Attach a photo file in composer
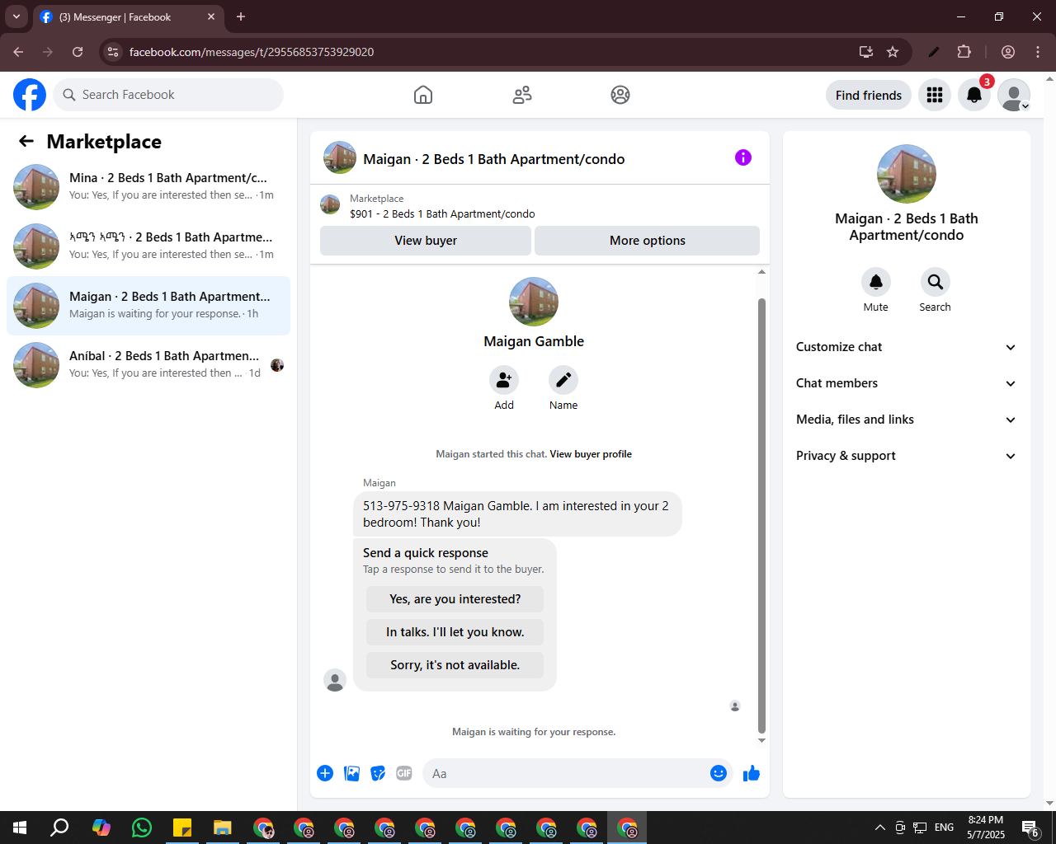1056x844 pixels. [352, 773]
